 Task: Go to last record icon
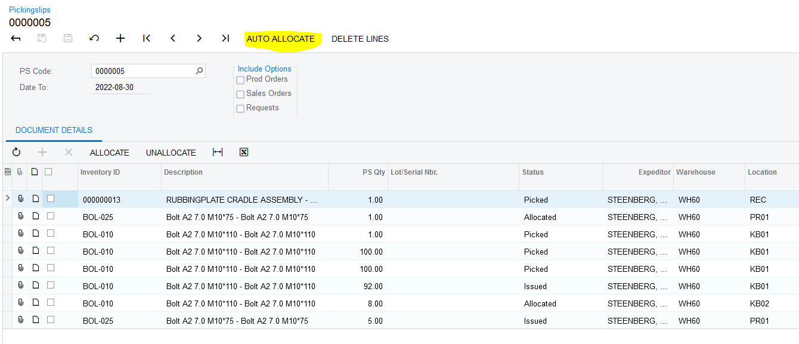[x=225, y=39]
